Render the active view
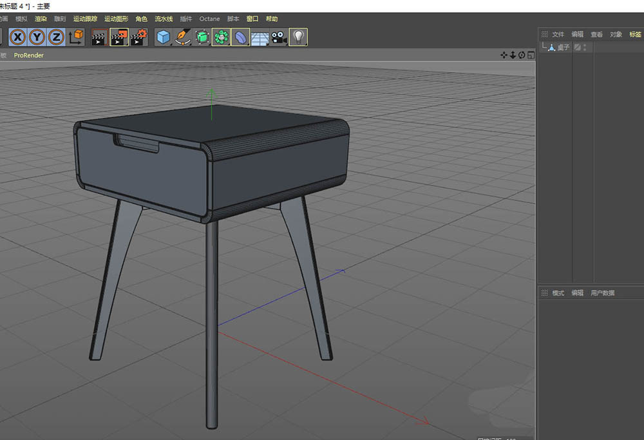The height and width of the screenshot is (440, 644). pyautogui.click(x=99, y=37)
